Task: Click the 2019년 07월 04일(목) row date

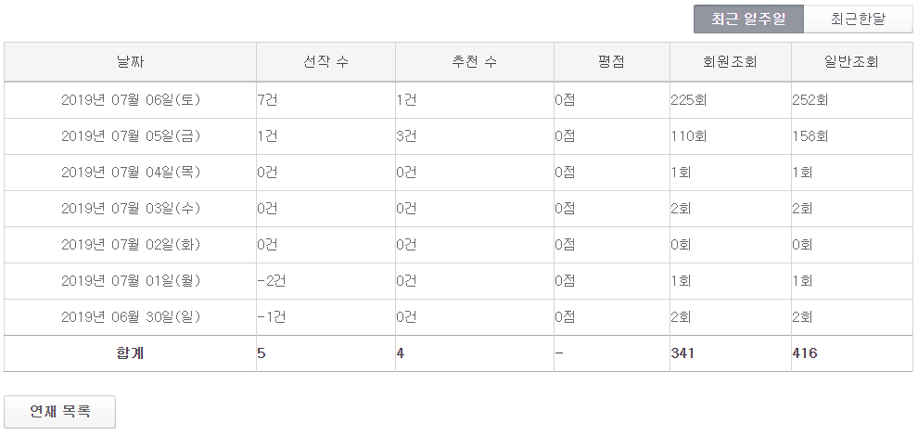Action: [131, 173]
